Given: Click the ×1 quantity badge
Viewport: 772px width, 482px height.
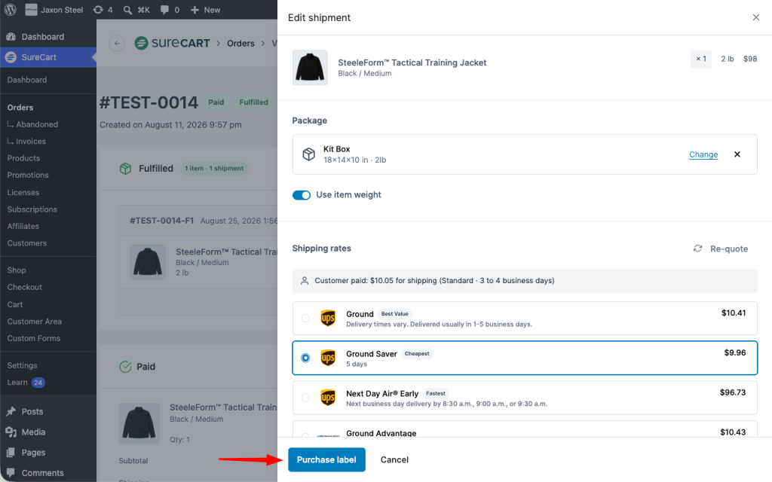Looking at the screenshot, I should (x=701, y=59).
